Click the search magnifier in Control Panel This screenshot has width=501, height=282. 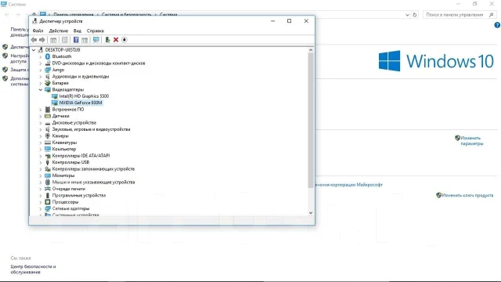pyautogui.click(x=492, y=15)
